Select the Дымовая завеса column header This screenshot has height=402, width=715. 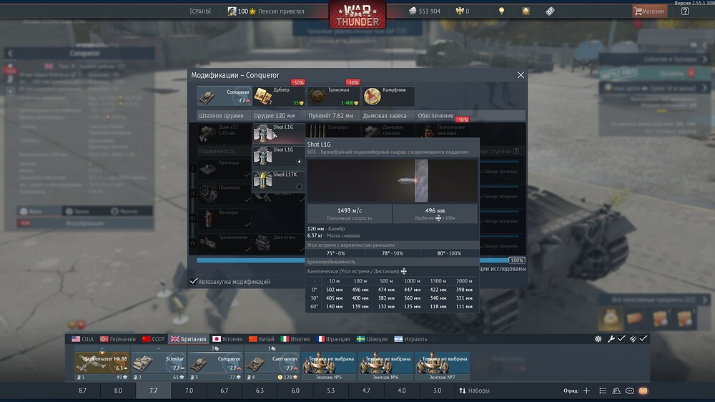coord(385,115)
